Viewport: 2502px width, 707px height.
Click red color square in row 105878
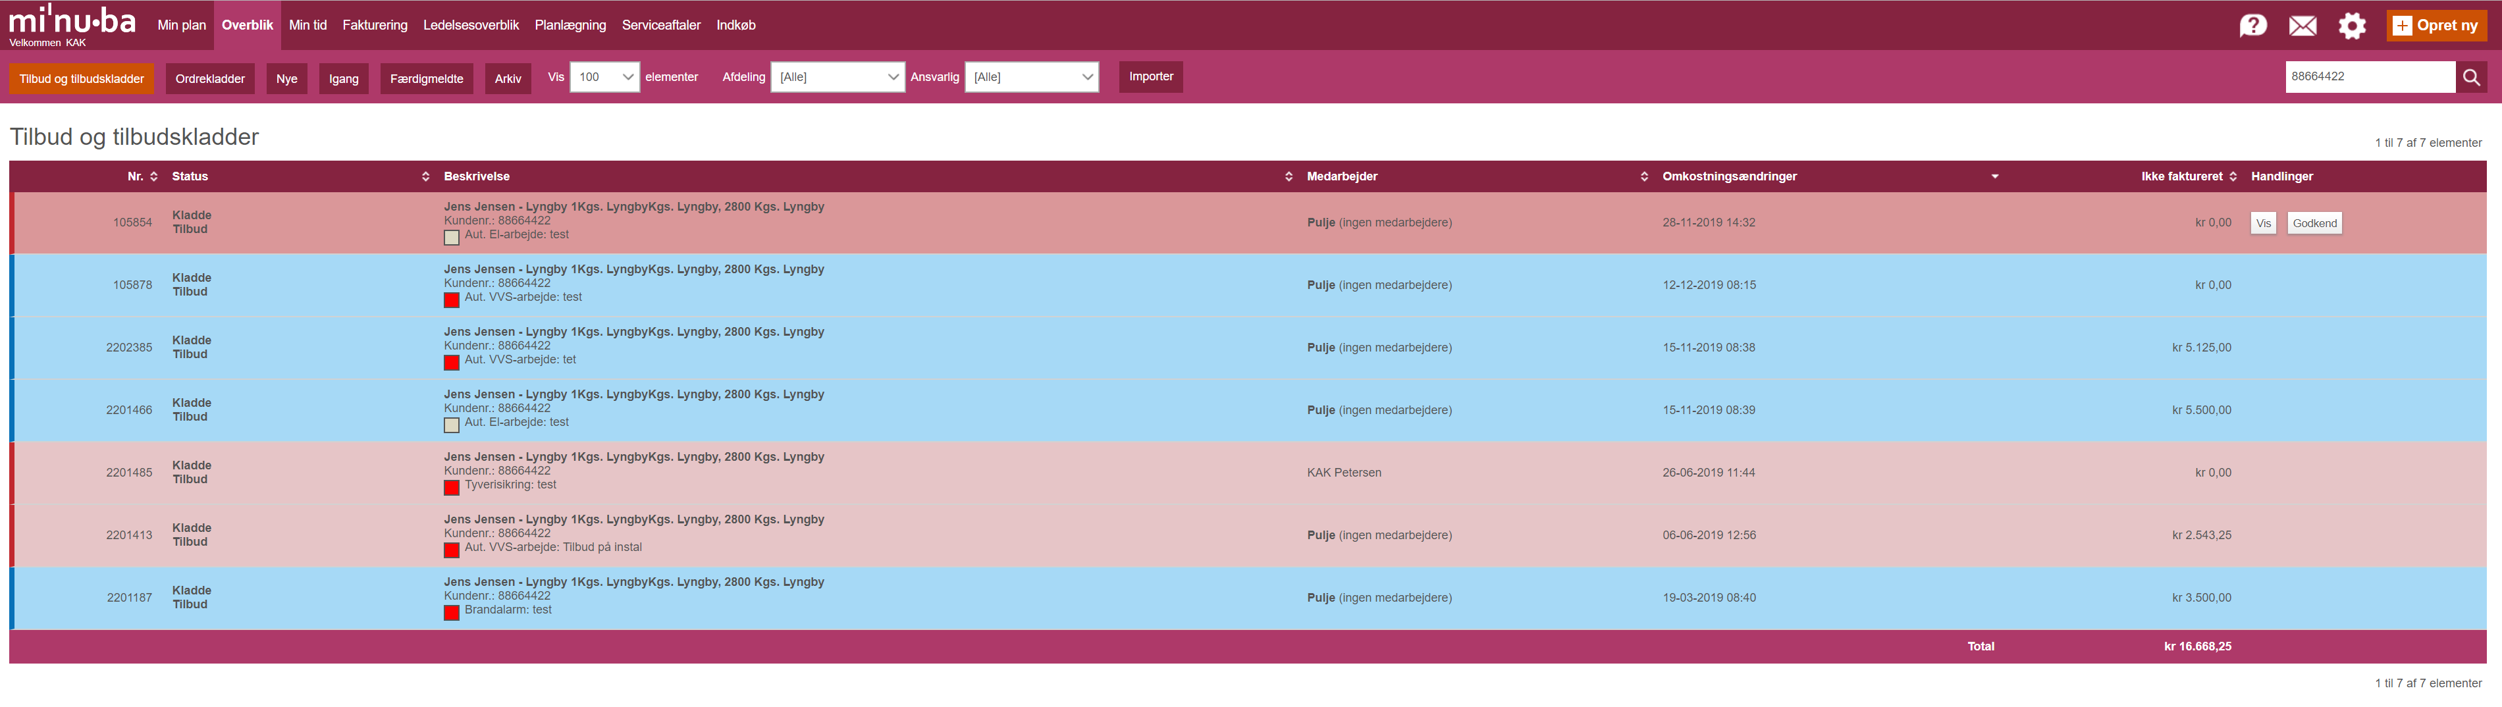click(452, 300)
